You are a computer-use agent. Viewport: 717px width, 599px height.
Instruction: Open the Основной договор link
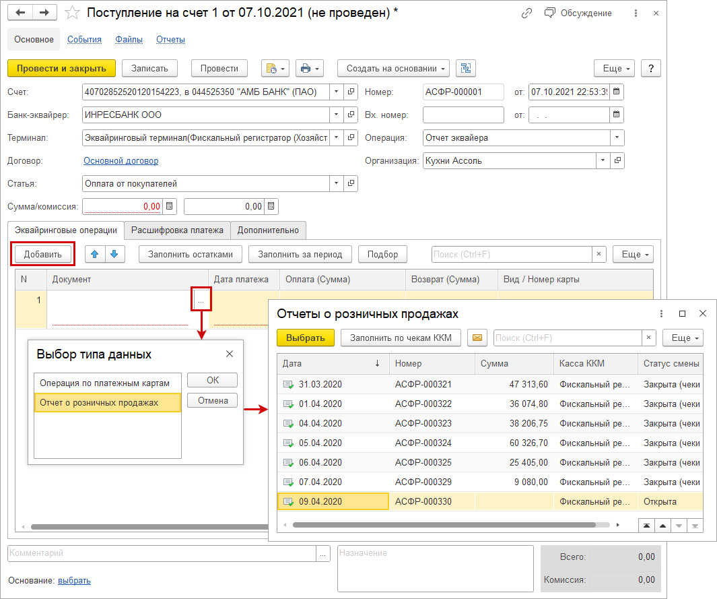121,160
